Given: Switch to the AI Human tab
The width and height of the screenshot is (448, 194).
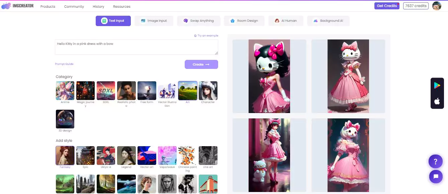Looking at the screenshot, I should (x=286, y=21).
